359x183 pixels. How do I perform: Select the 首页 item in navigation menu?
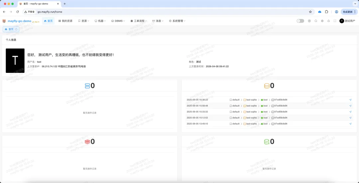(48, 21)
